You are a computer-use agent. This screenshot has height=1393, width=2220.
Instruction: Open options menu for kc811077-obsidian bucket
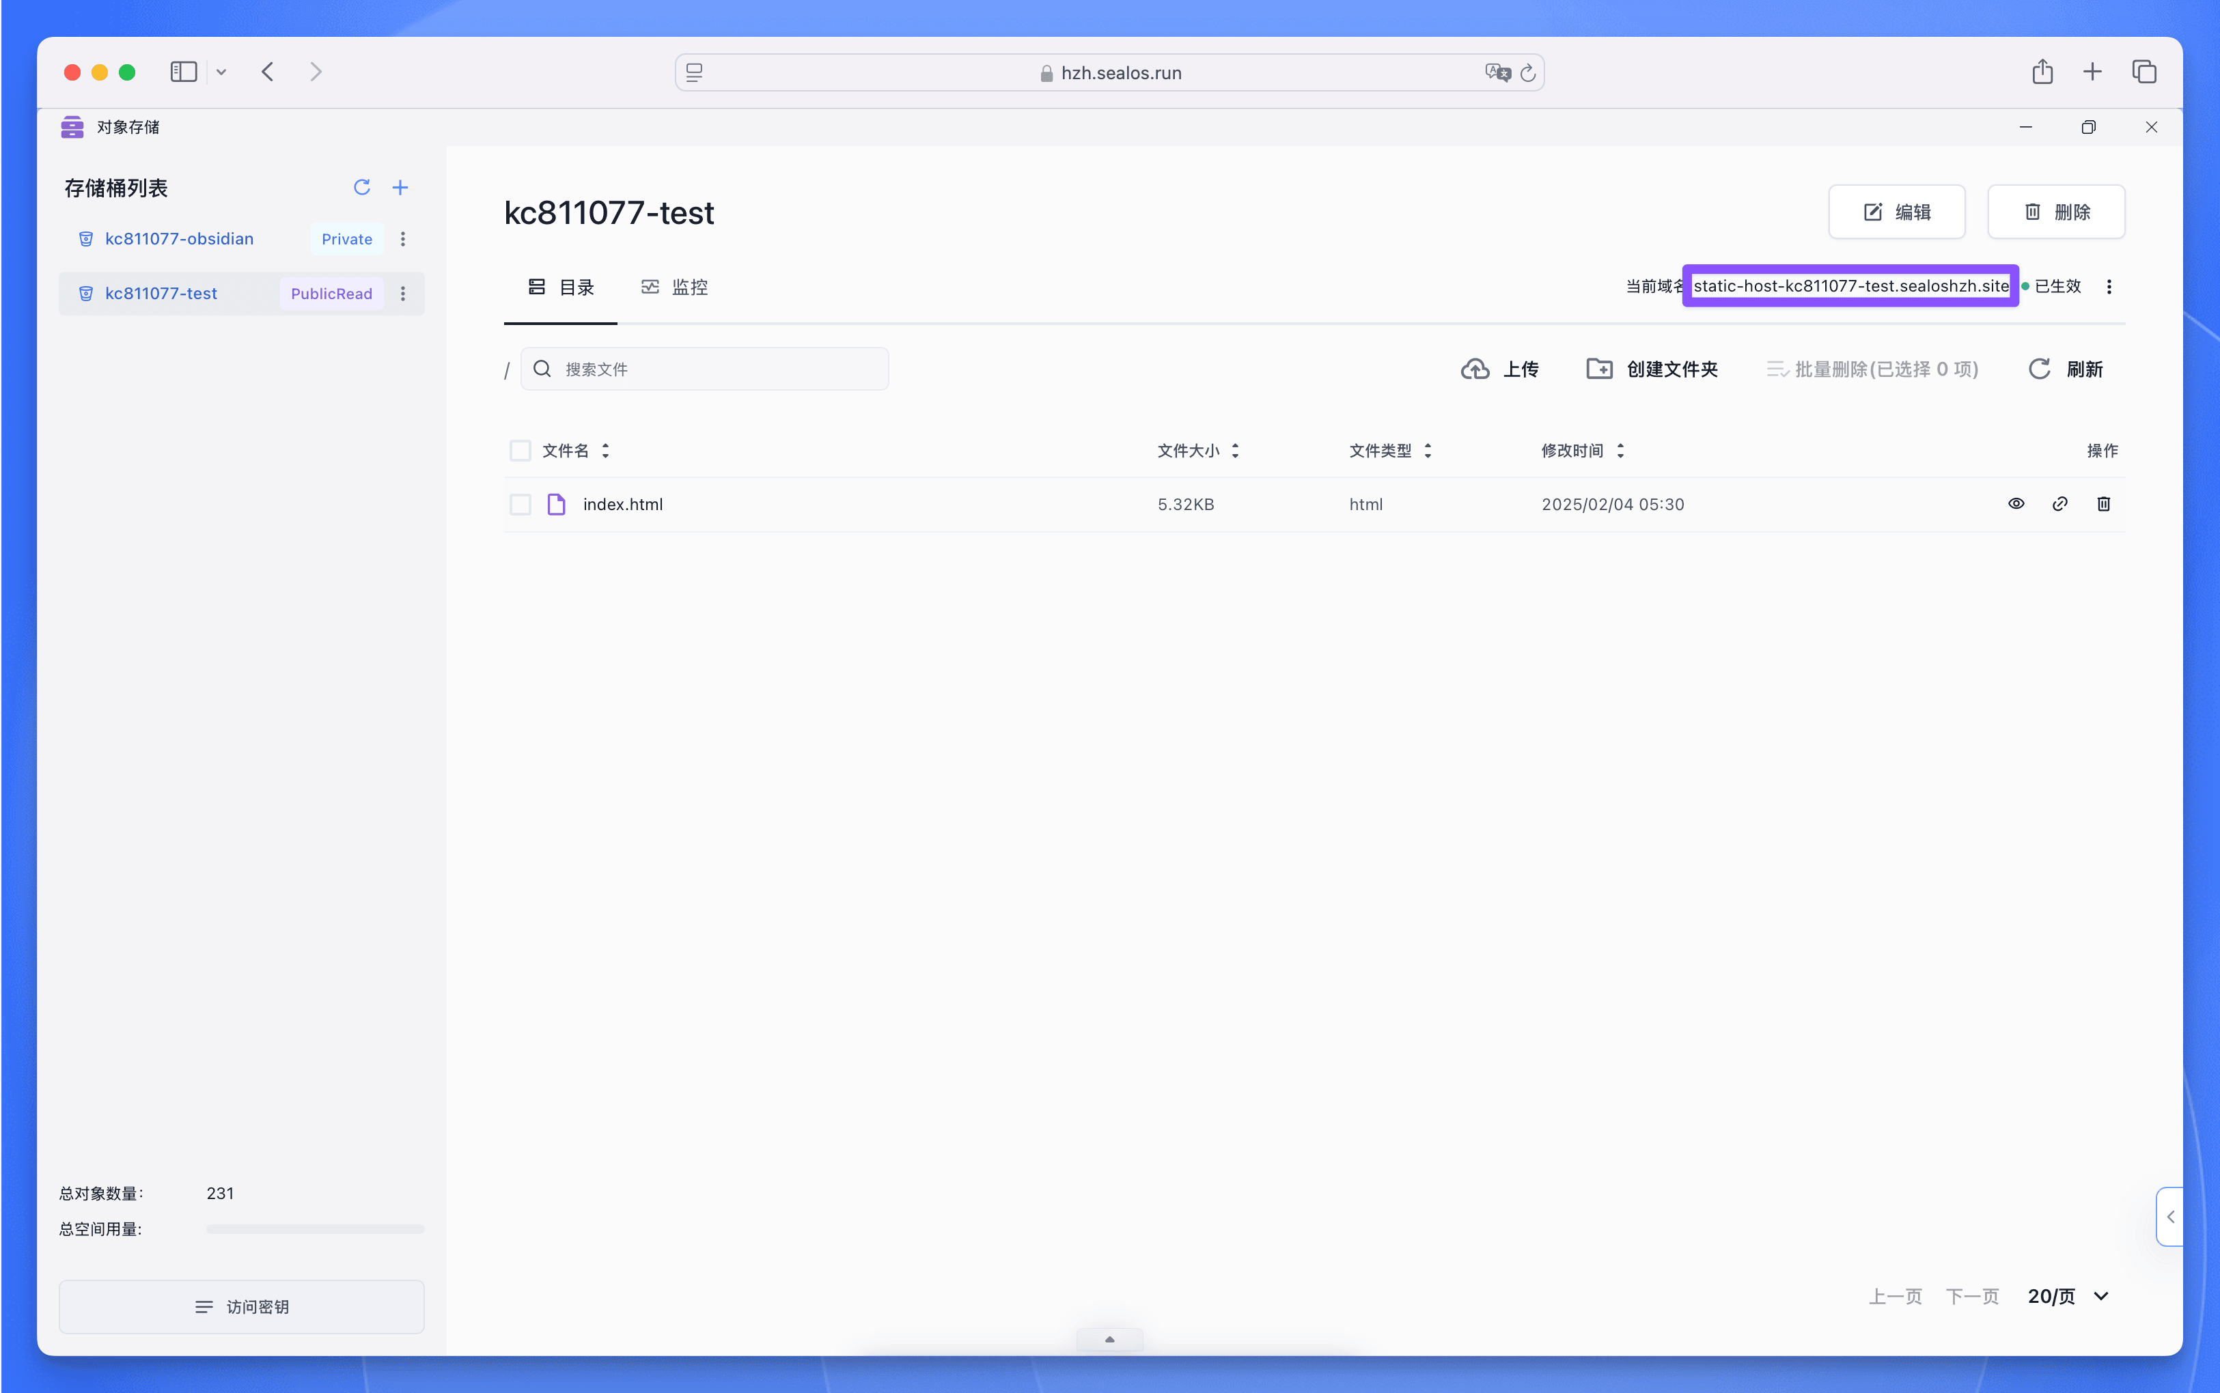click(403, 240)
